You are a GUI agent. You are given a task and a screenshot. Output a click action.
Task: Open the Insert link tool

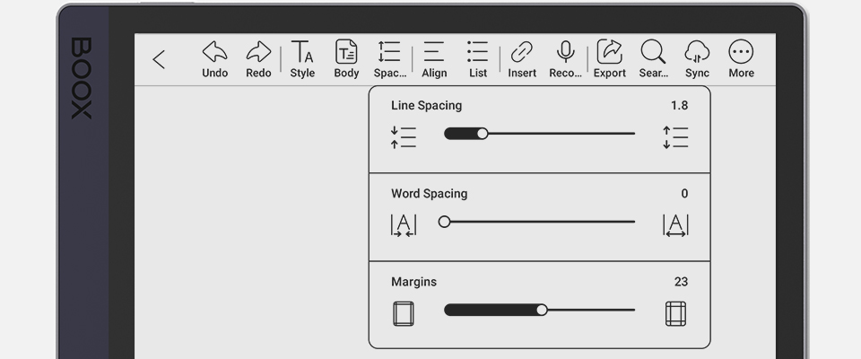(522, 59)
